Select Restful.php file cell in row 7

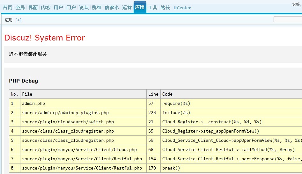click(x=84, y=159)
